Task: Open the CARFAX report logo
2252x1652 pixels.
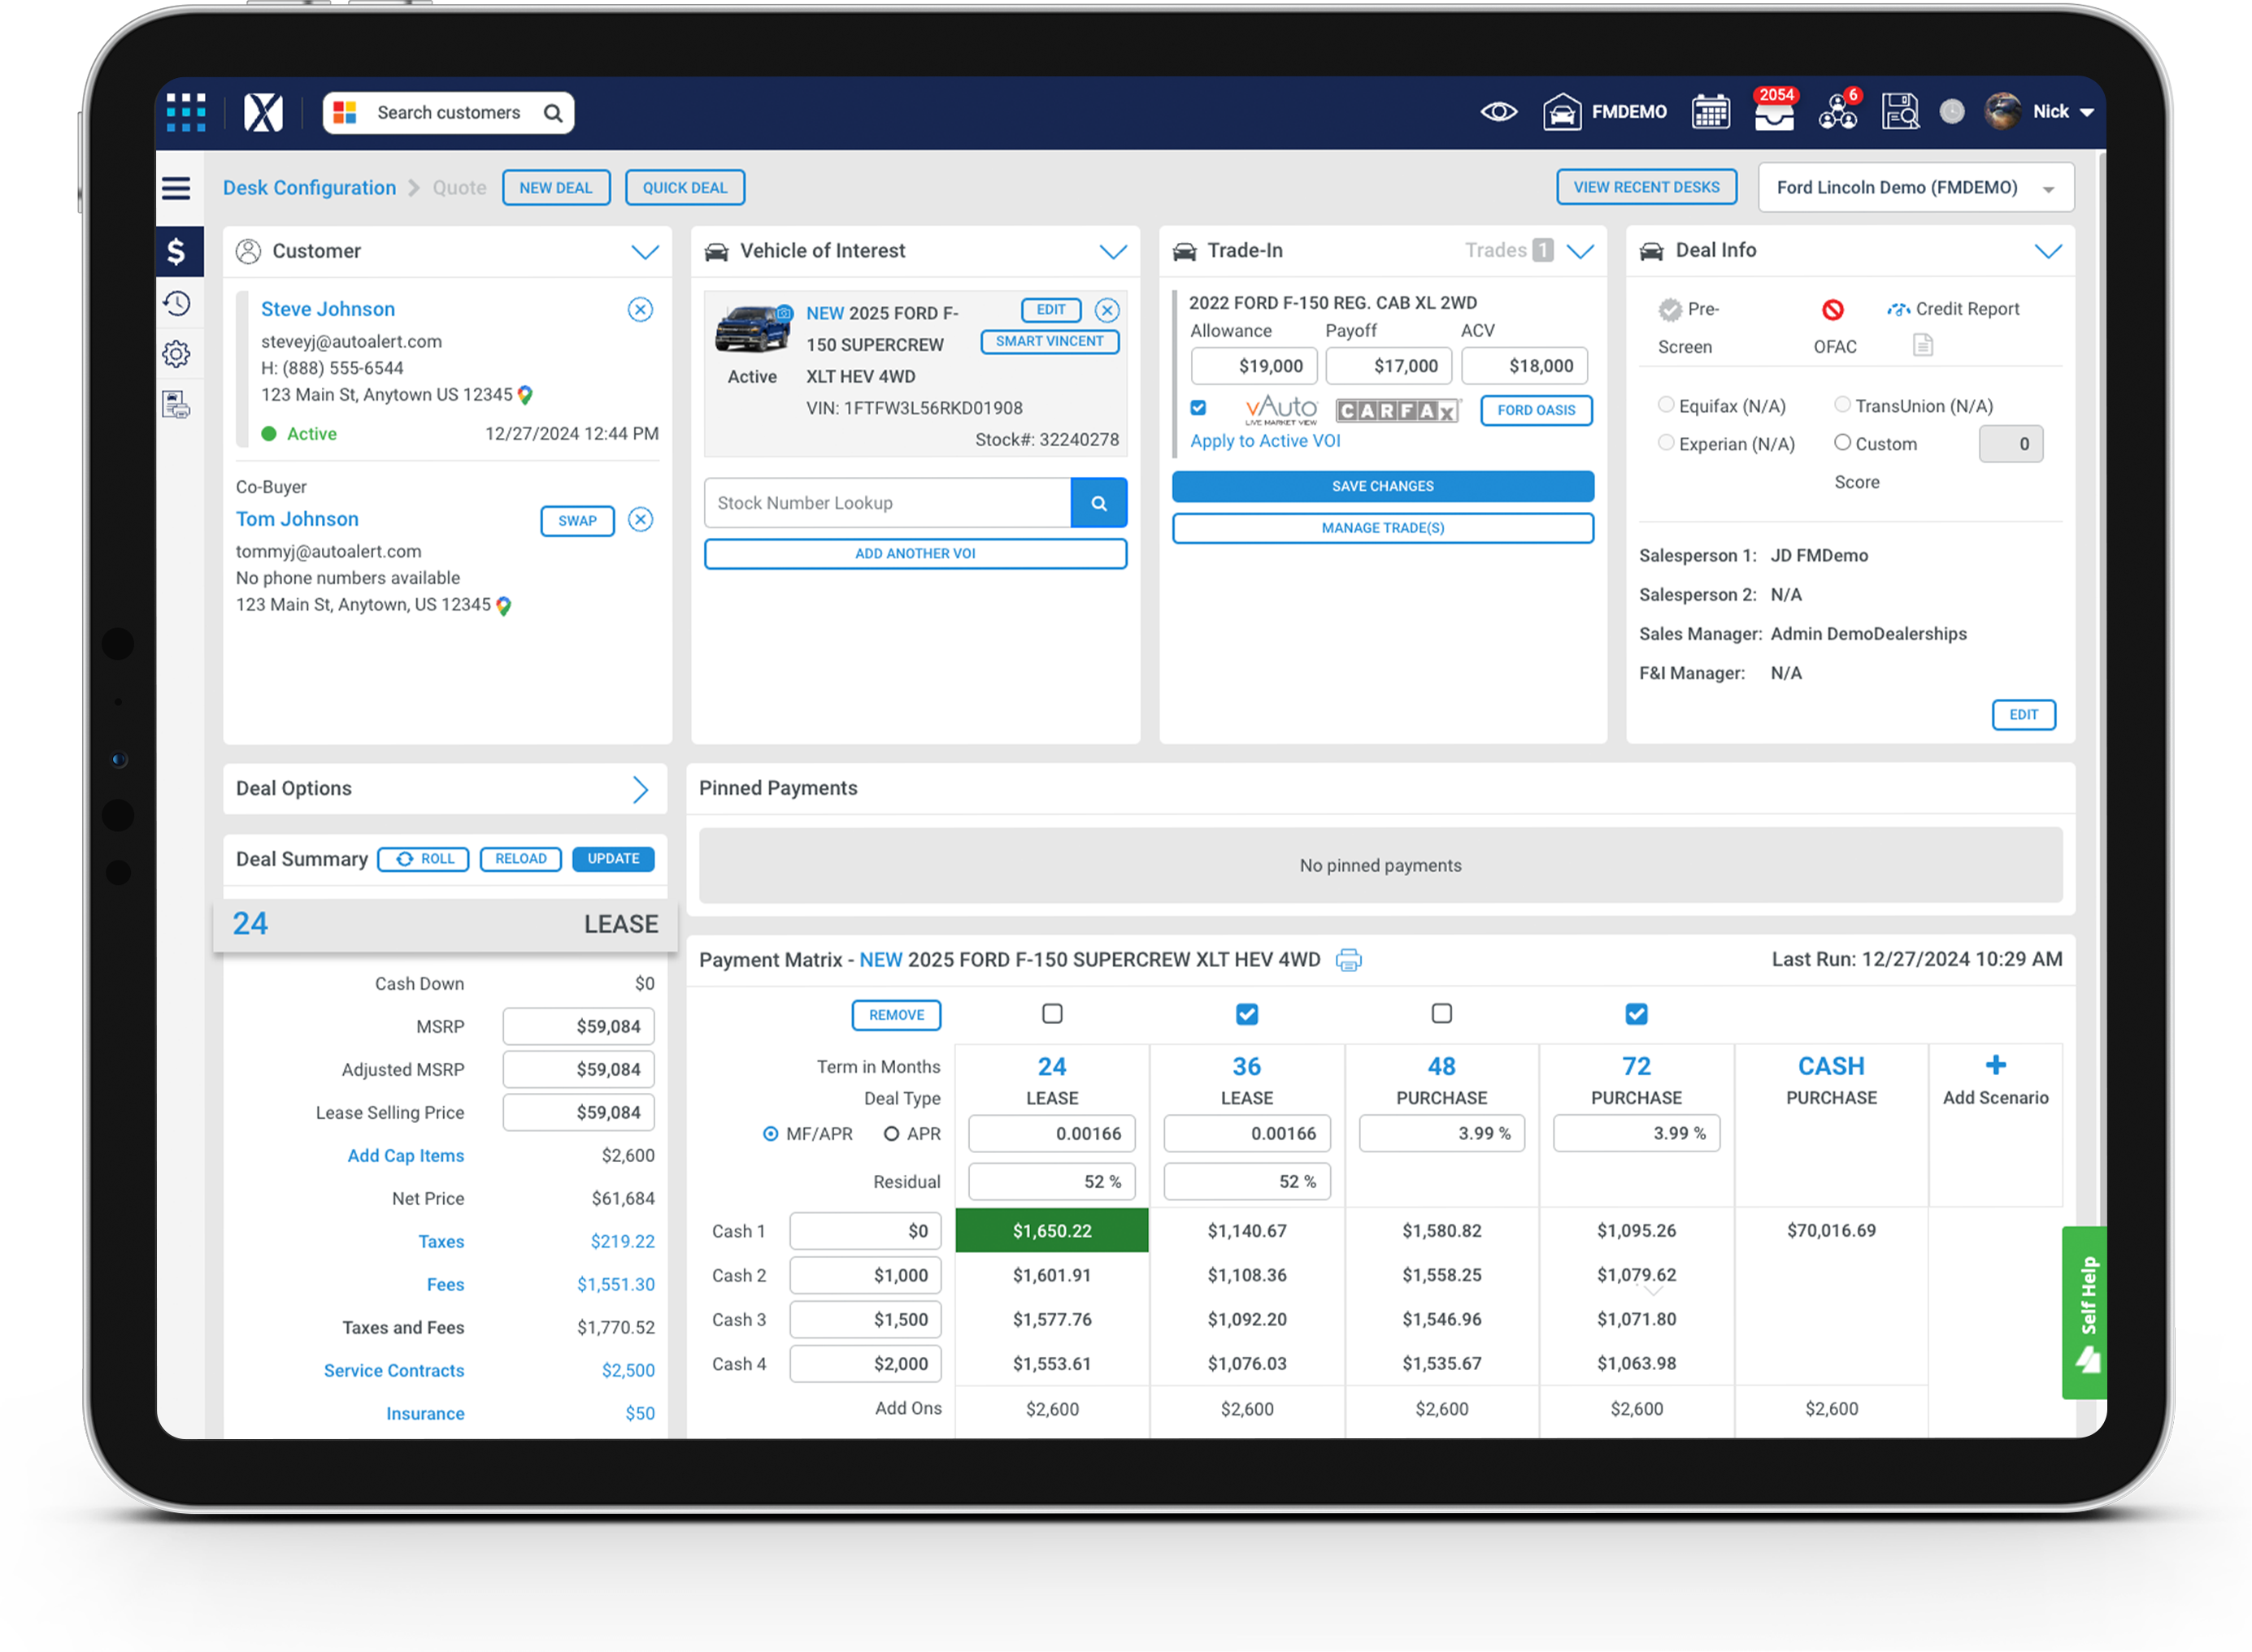Action: (x=1398, y=411)
